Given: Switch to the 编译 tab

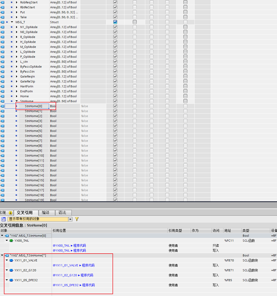Looking at the screenshot, I should (45, 213).
